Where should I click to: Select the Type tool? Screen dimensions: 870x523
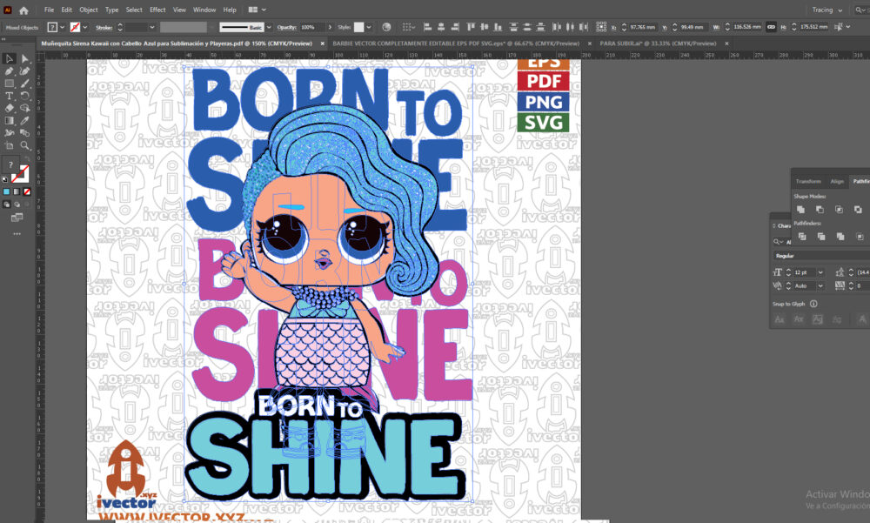(9, 96)
